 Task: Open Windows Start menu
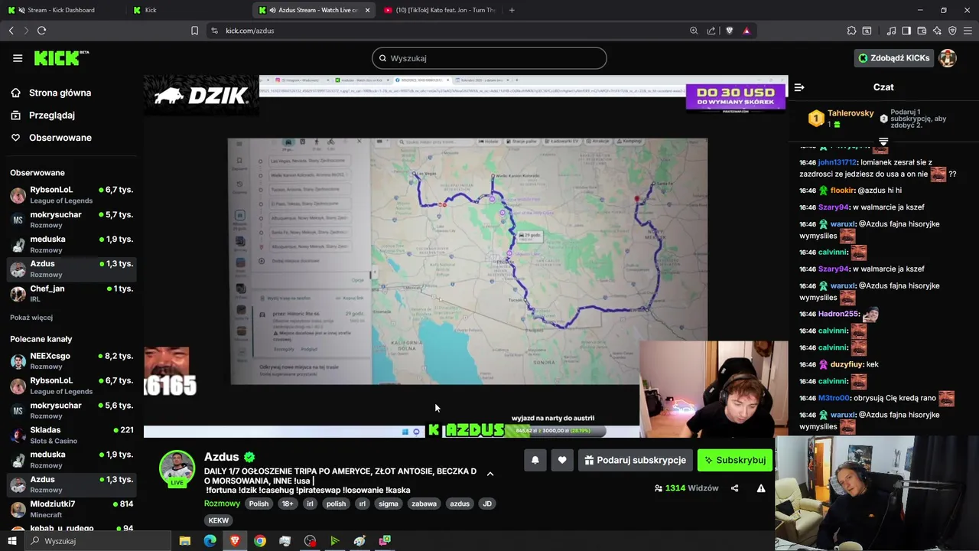pyautogui.click(x=12, y=541)
